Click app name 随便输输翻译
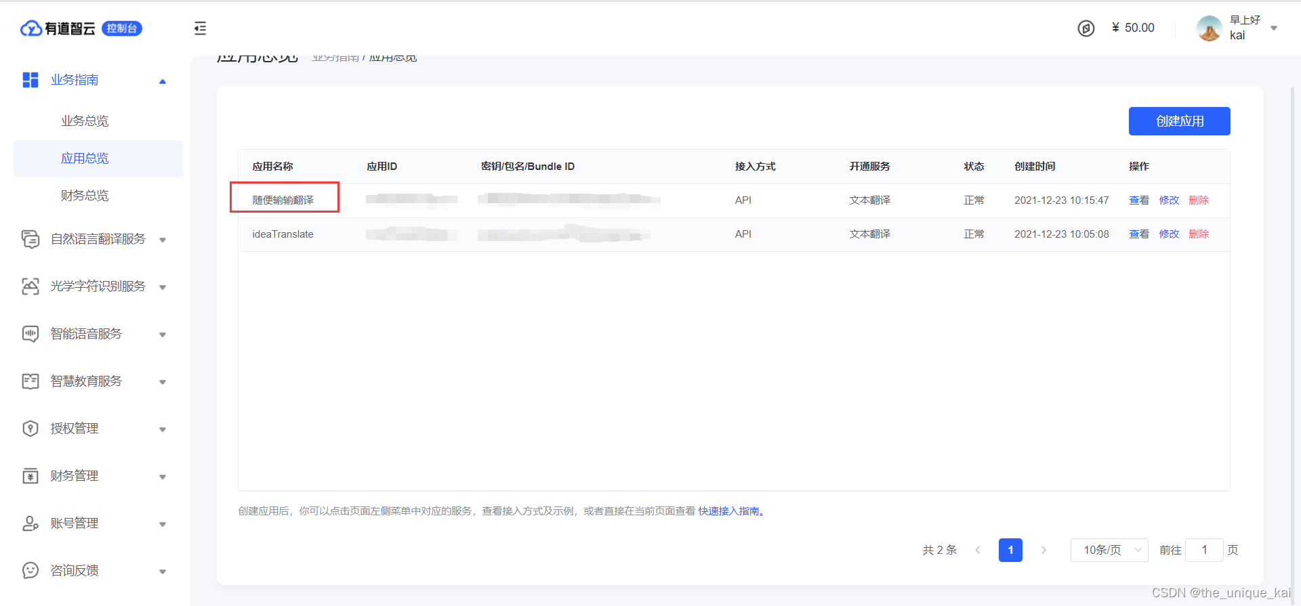1301x606 pixels. click(x=283, y=200)
